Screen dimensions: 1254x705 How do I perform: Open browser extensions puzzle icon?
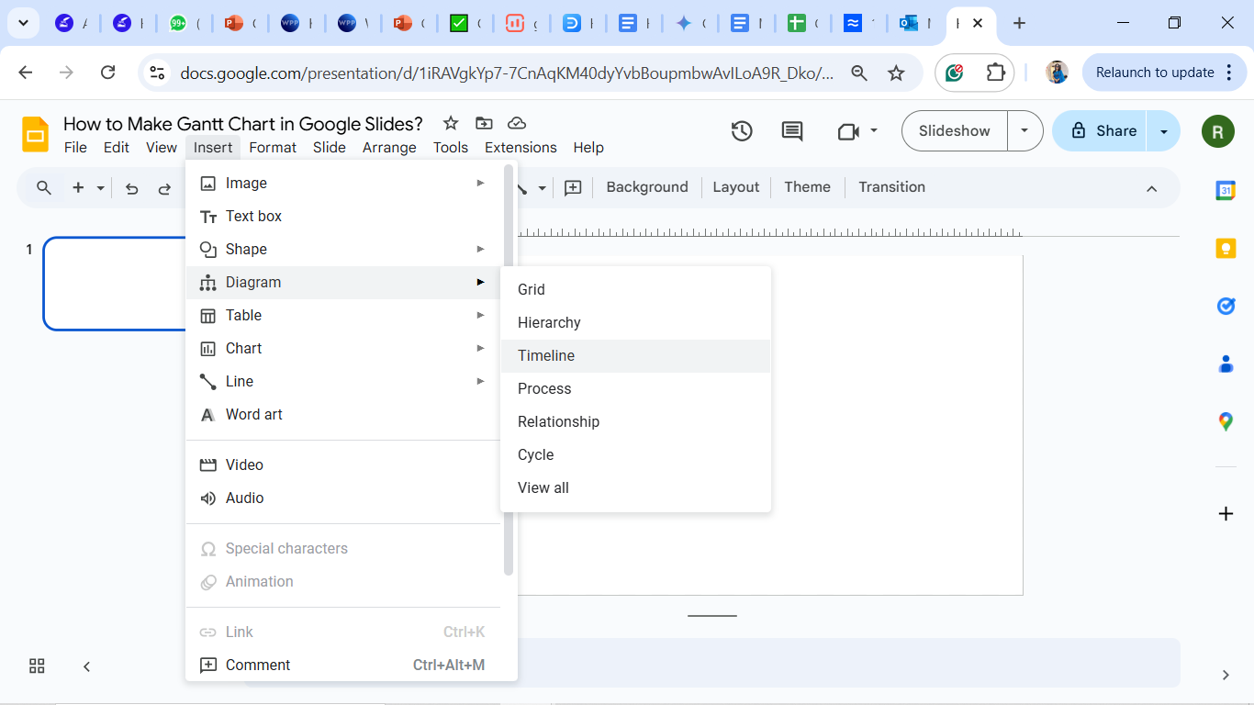995,73
